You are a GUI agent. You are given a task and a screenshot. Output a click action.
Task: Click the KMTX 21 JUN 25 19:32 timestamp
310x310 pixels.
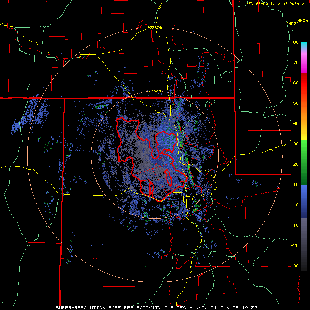click(x=226, y=308)
